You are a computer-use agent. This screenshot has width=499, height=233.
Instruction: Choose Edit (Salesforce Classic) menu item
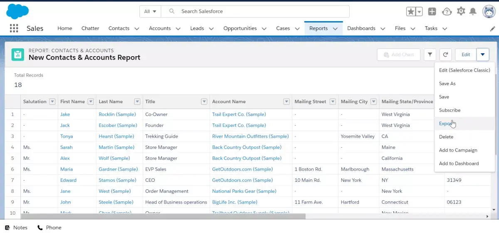tap(464, 70)
